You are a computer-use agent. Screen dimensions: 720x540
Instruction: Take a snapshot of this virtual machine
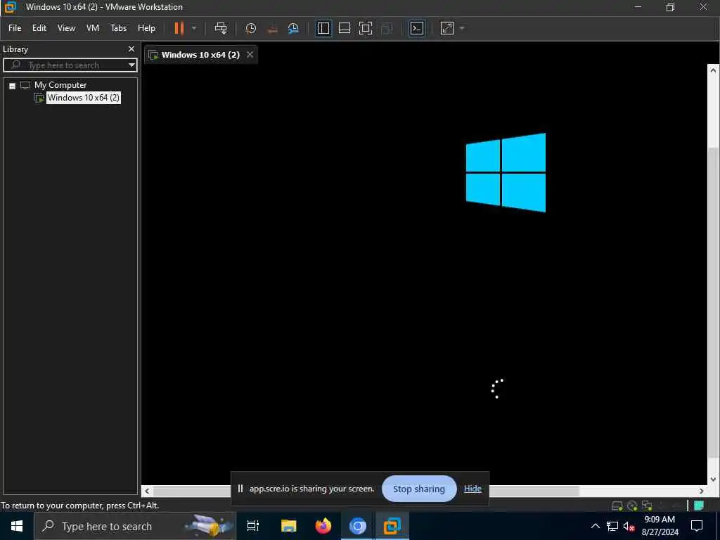(x=251, y=28)
